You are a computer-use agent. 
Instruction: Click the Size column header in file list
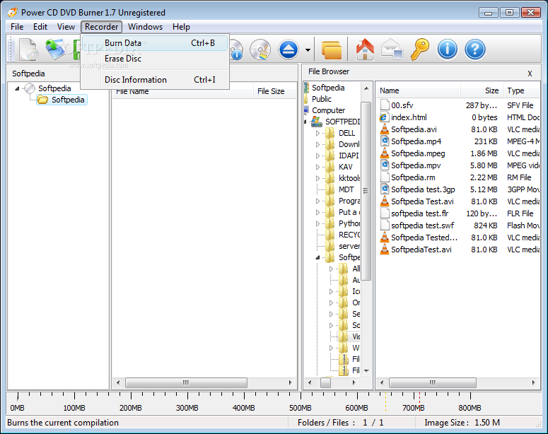click(x=482, y=91)
